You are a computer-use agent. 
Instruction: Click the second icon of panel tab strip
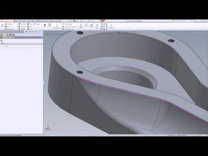pyautogui.click(x=5, y=35)
